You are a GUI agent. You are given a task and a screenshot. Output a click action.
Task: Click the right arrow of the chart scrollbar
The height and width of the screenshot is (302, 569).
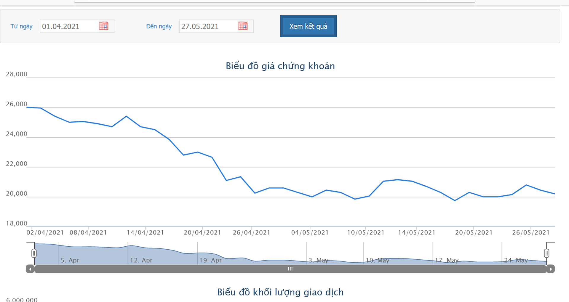coord(551,269)
